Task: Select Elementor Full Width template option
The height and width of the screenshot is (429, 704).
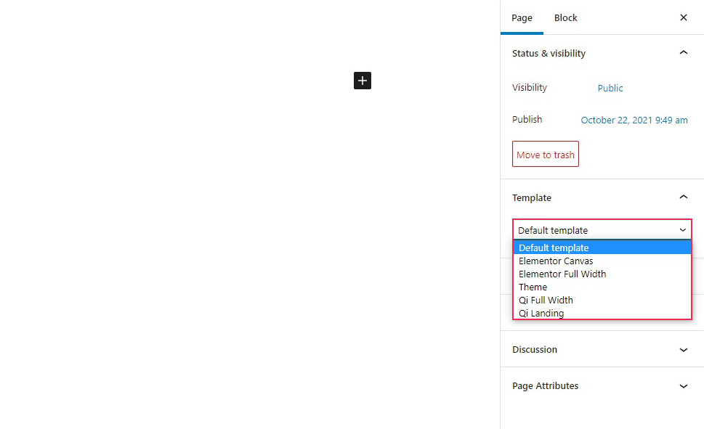Action: (x=562, y=274)
